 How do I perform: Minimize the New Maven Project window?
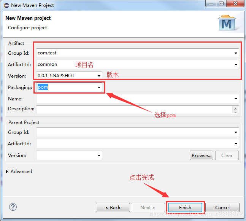tap(211, 3)
